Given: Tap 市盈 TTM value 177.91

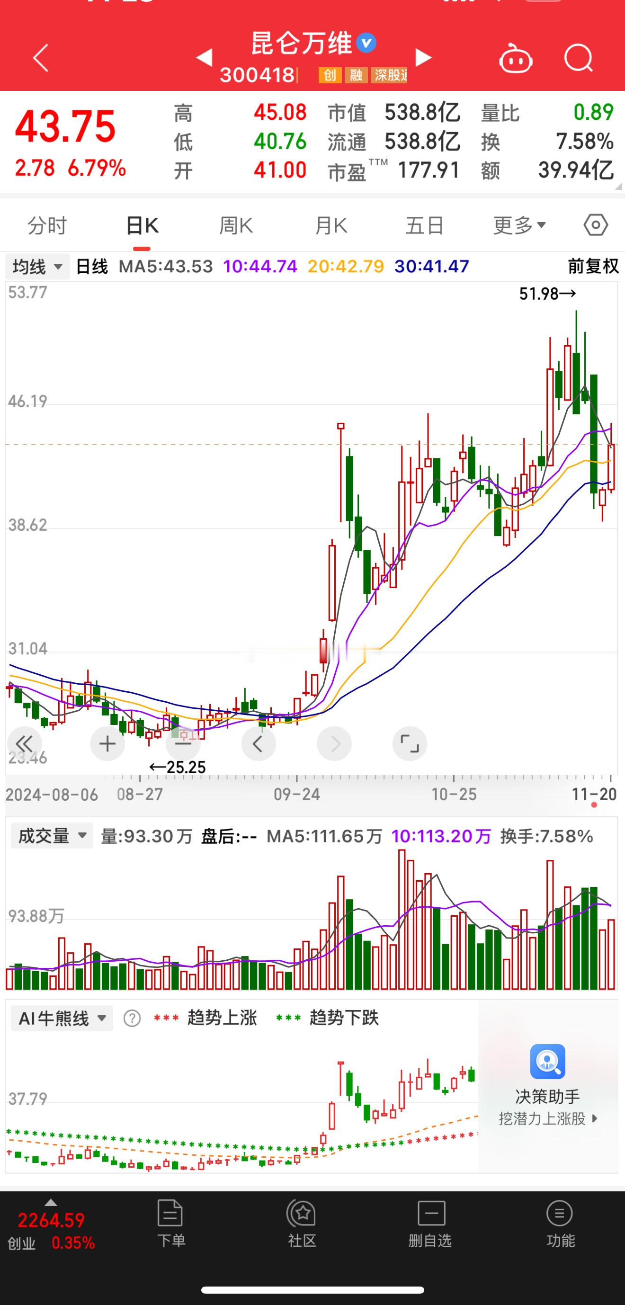Looking at the screenshot, I should pos(429,170).
